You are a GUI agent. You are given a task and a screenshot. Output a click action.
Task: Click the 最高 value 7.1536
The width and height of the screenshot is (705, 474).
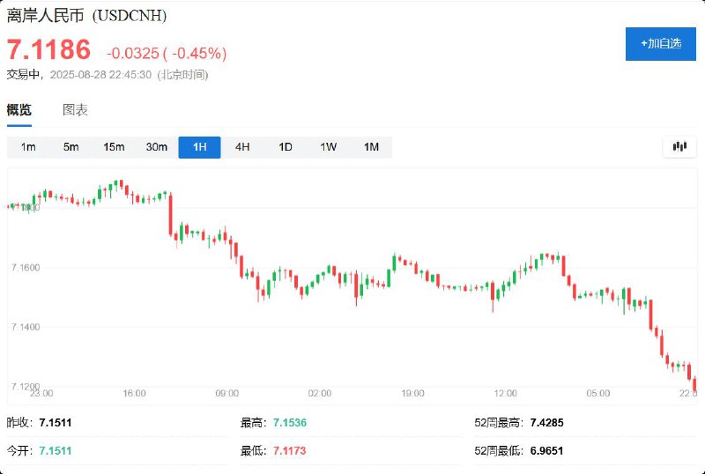click(x=289, y=423)
